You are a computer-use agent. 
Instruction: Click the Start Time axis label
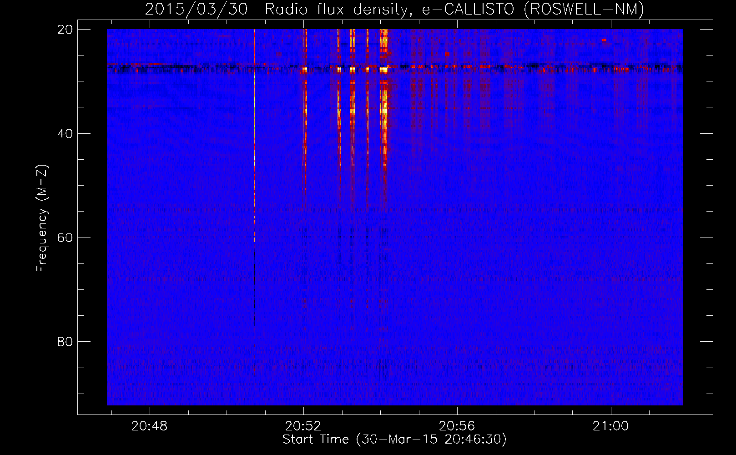click(x=394, y=440)
